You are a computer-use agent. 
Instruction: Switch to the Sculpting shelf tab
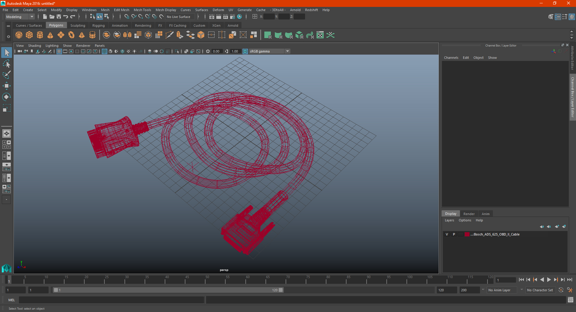(x=78, y=25)
